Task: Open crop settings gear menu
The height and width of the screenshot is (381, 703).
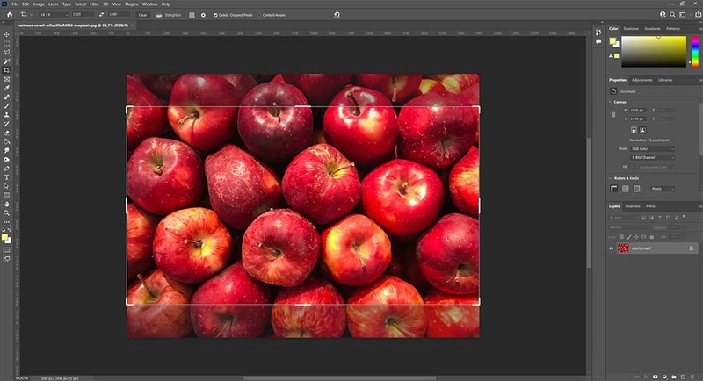Action: click(x=204, y=15)
